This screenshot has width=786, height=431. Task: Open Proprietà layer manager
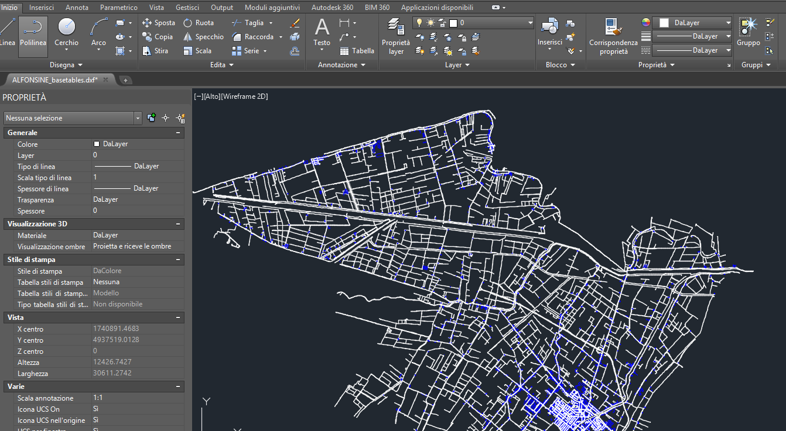click(397, 36)
